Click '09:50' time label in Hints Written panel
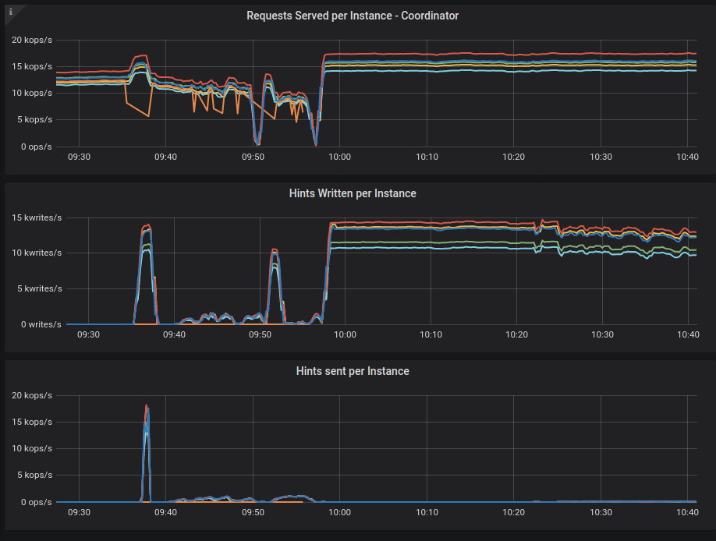Viewport: 716px width, 541px height. tap(260, 334)
